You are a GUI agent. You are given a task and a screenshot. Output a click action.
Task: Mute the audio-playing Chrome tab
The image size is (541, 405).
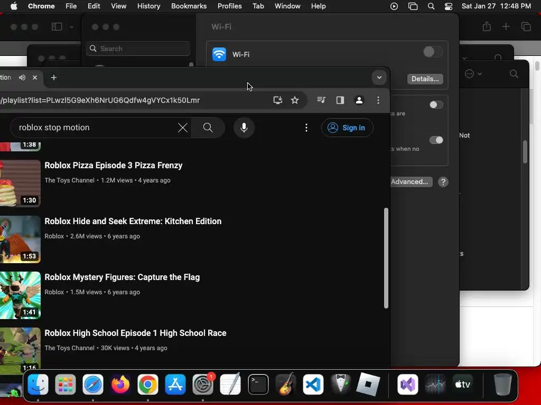click(22, 78)
